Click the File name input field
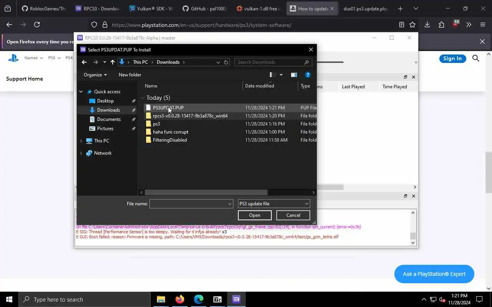 [x=188, y=204]
